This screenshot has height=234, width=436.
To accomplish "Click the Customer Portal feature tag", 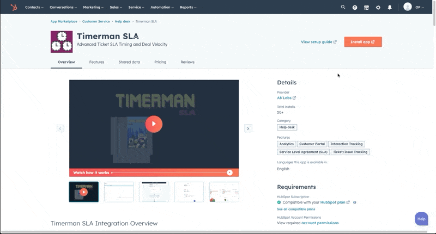I will (x=312, y=144).
